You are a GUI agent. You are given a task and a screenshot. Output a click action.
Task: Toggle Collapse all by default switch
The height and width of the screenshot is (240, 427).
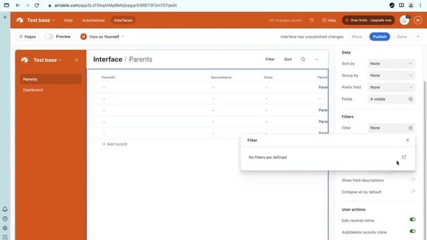pos(412,191)
